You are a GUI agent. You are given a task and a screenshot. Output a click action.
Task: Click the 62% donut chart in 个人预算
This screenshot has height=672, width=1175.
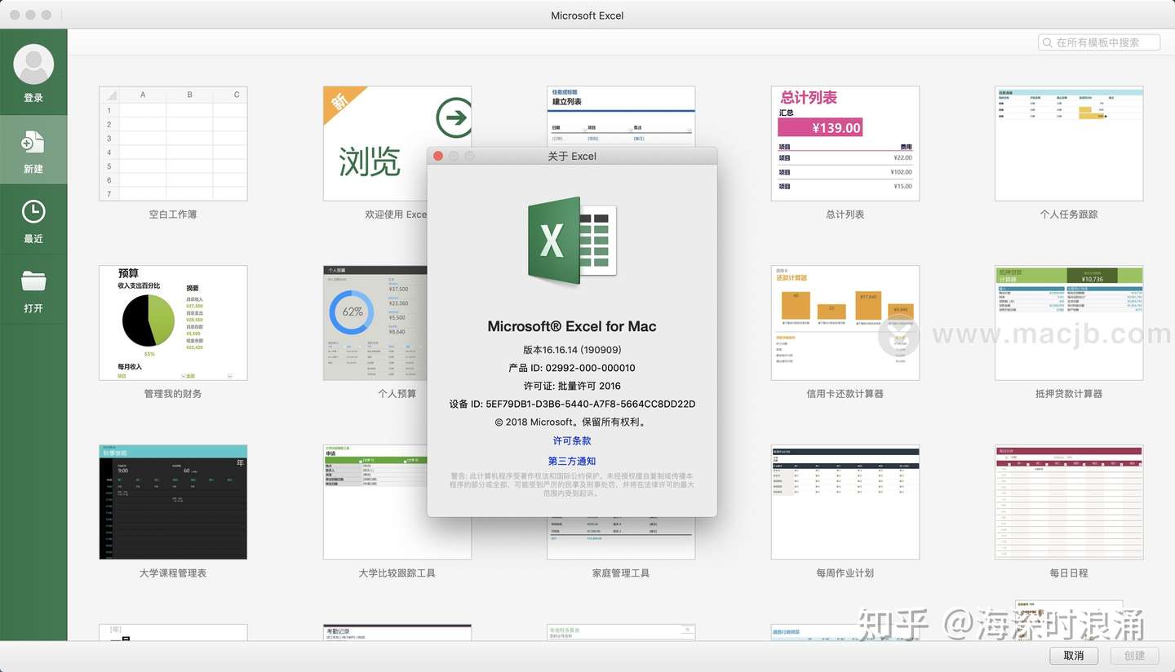pyautogui.click(x=352, y=312)
